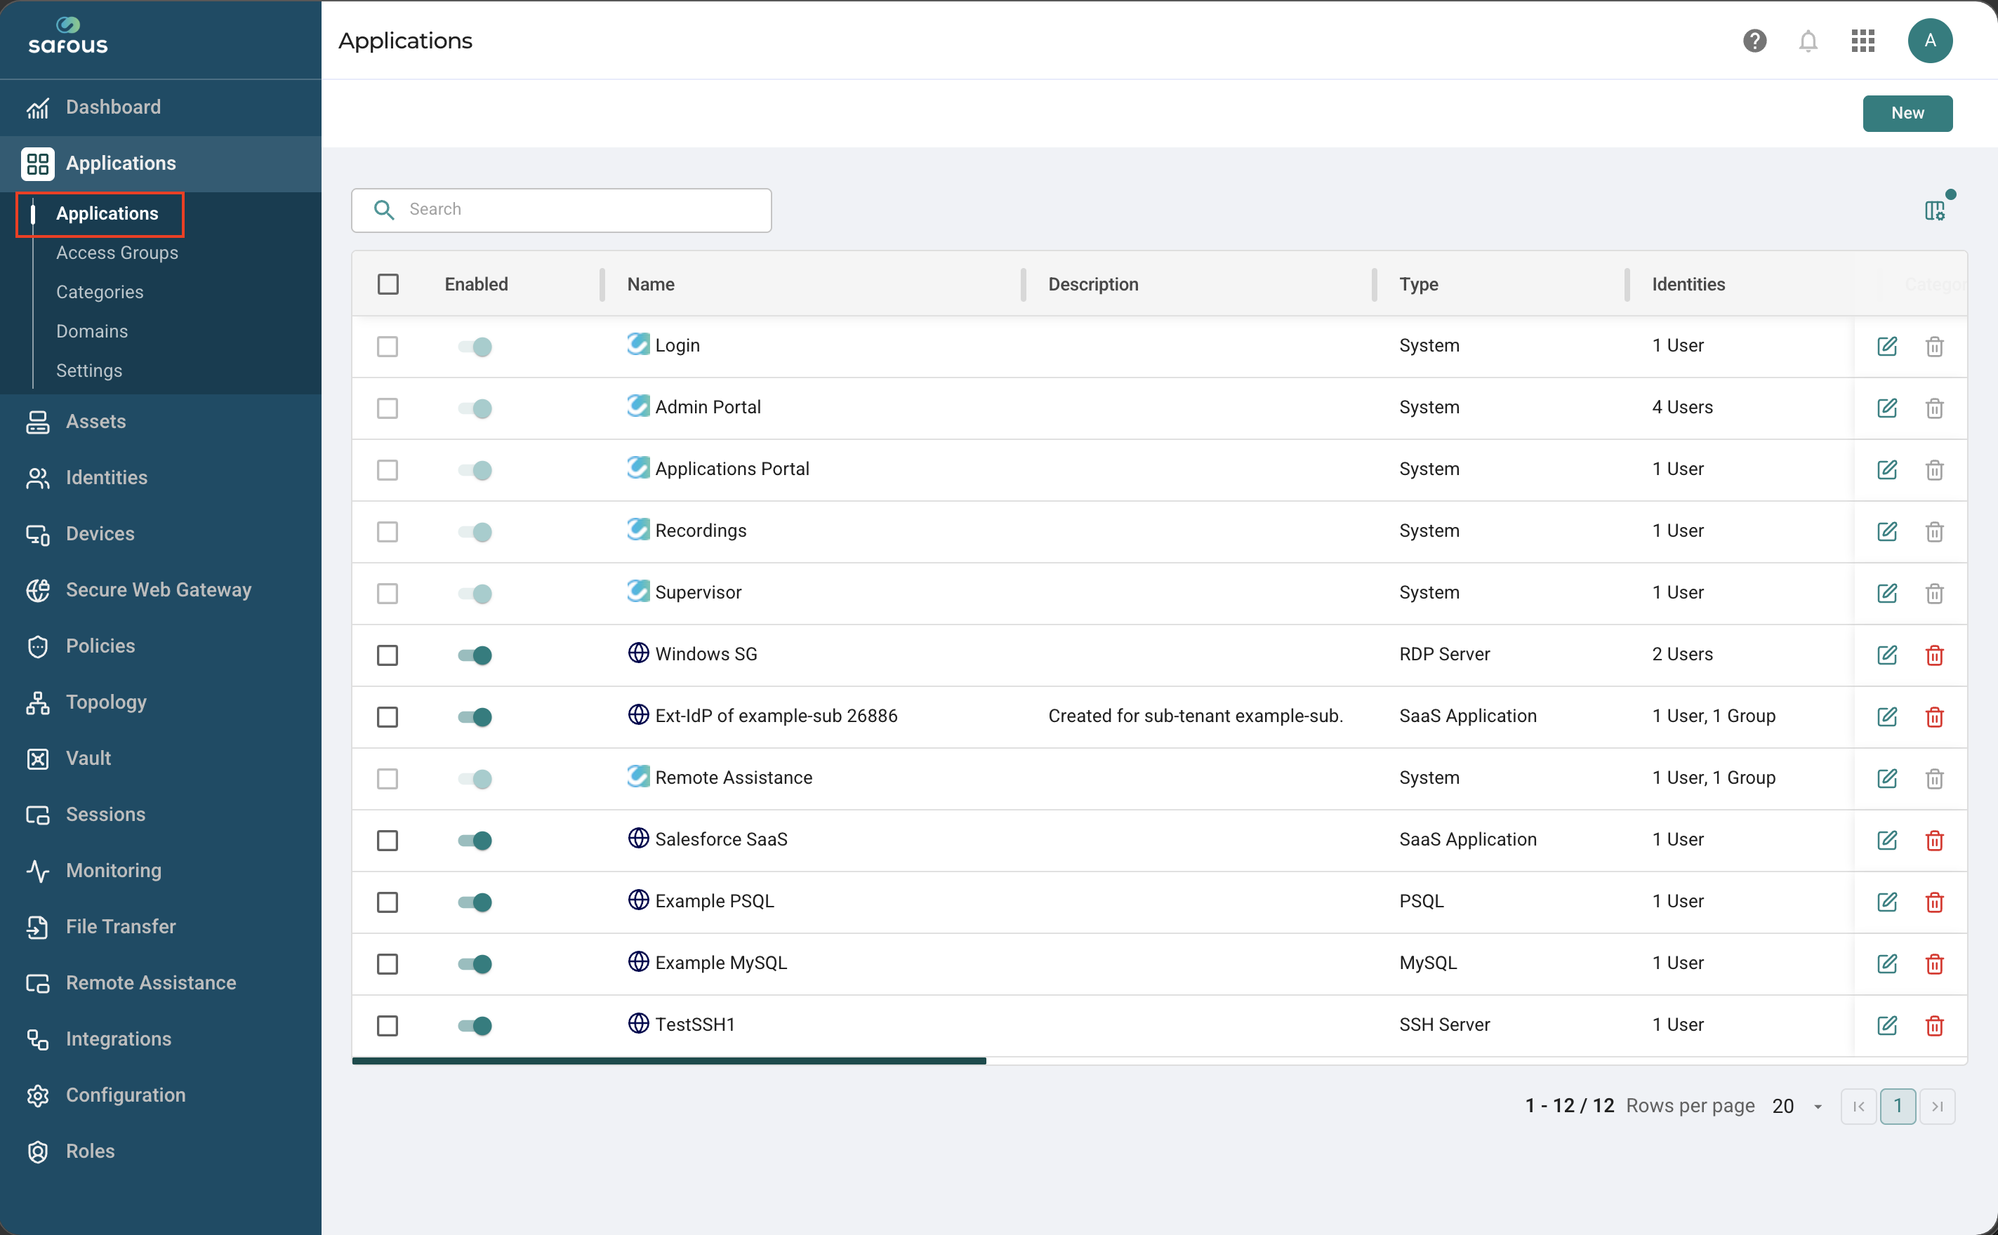The height and width of the screenshot is (1235, 1998).
Task: Select the Windows SG row checkbox
Action: [x=388, y=655]
